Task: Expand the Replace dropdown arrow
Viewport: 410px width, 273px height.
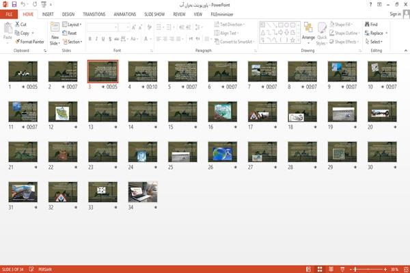Action: click(387, 33)
